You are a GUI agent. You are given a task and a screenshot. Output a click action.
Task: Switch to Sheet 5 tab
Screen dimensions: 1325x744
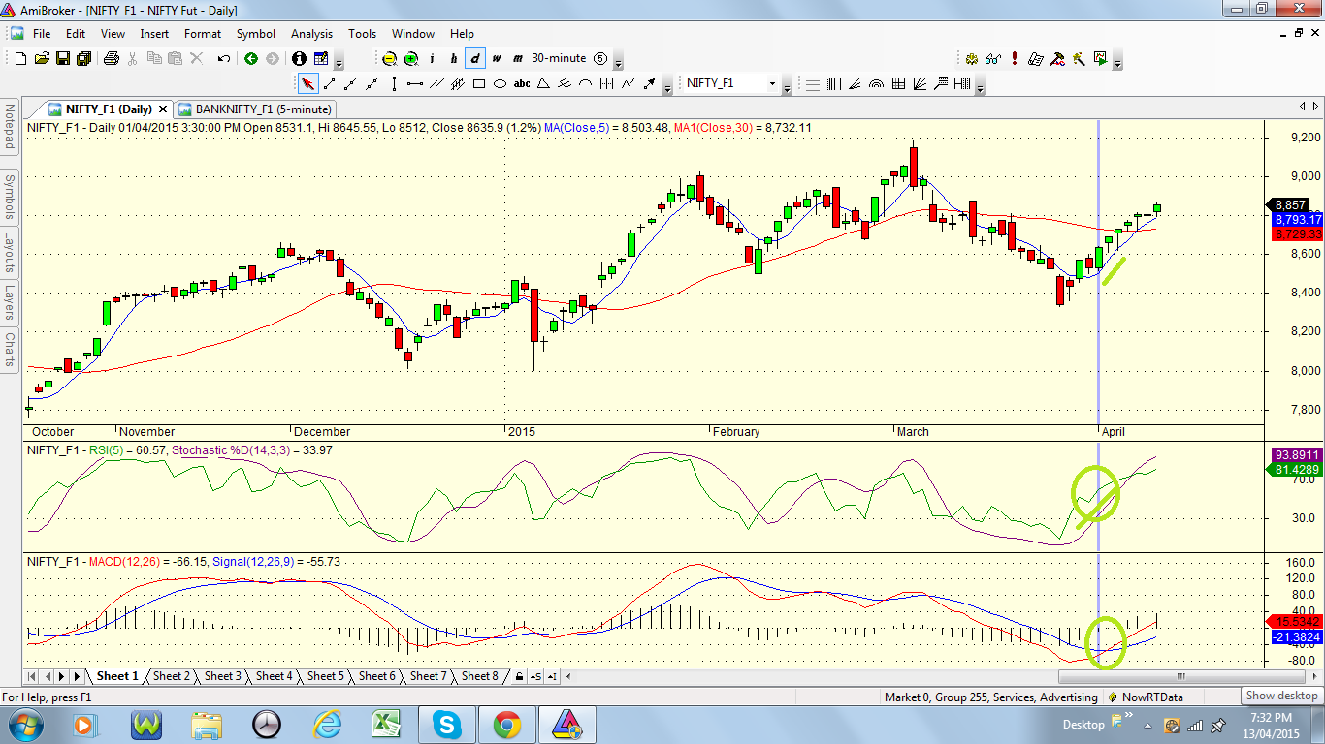coord(326,676)
